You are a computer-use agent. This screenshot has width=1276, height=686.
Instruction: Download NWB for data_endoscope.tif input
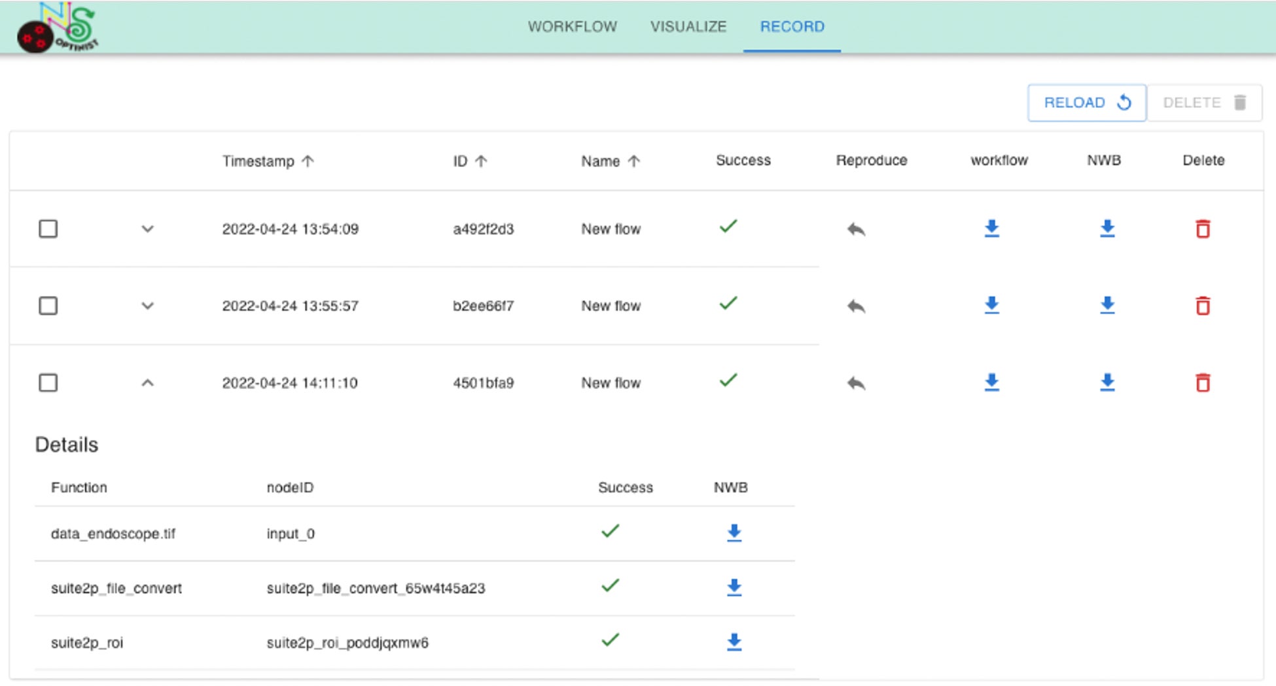click(x=734, y=533)
